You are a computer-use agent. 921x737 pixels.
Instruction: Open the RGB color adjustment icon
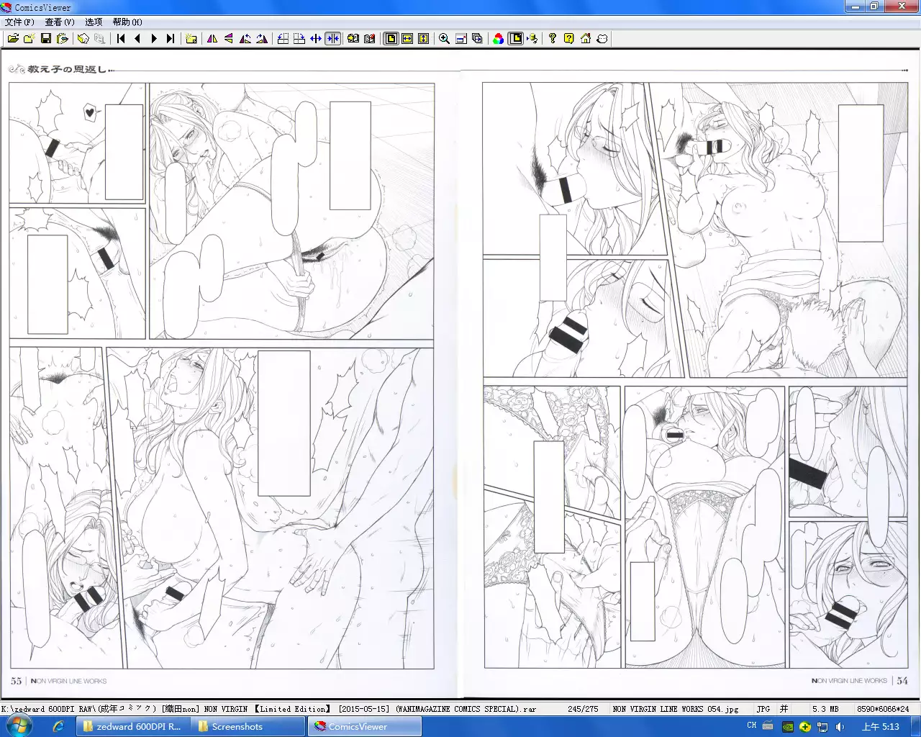[x=499, y=39]
